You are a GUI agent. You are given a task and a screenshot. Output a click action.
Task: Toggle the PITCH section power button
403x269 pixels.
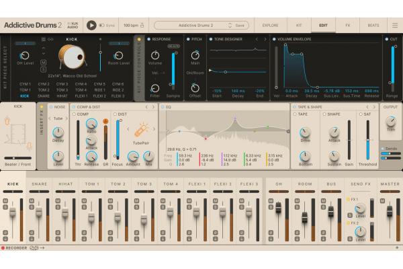click(188, 39)
